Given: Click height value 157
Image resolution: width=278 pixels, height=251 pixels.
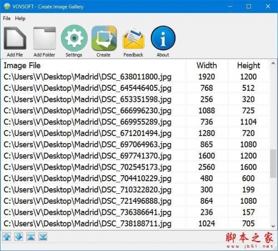Looking at the screenshot, I should point(248,212).
